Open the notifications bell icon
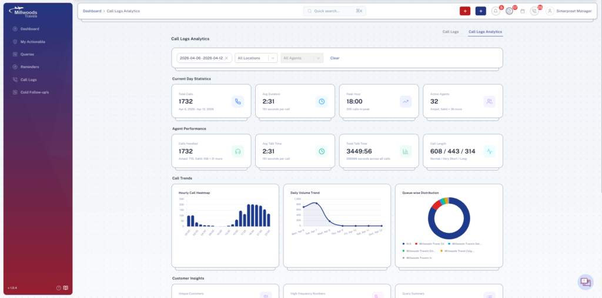 coord(496,11)
